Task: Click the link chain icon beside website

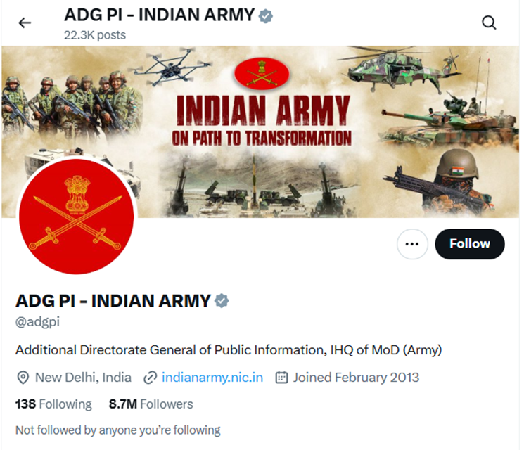Action: pos(150,378)
